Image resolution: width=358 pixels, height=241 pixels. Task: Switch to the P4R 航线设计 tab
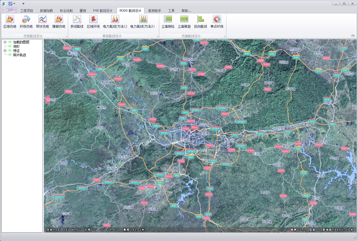[x=102, y=11]
